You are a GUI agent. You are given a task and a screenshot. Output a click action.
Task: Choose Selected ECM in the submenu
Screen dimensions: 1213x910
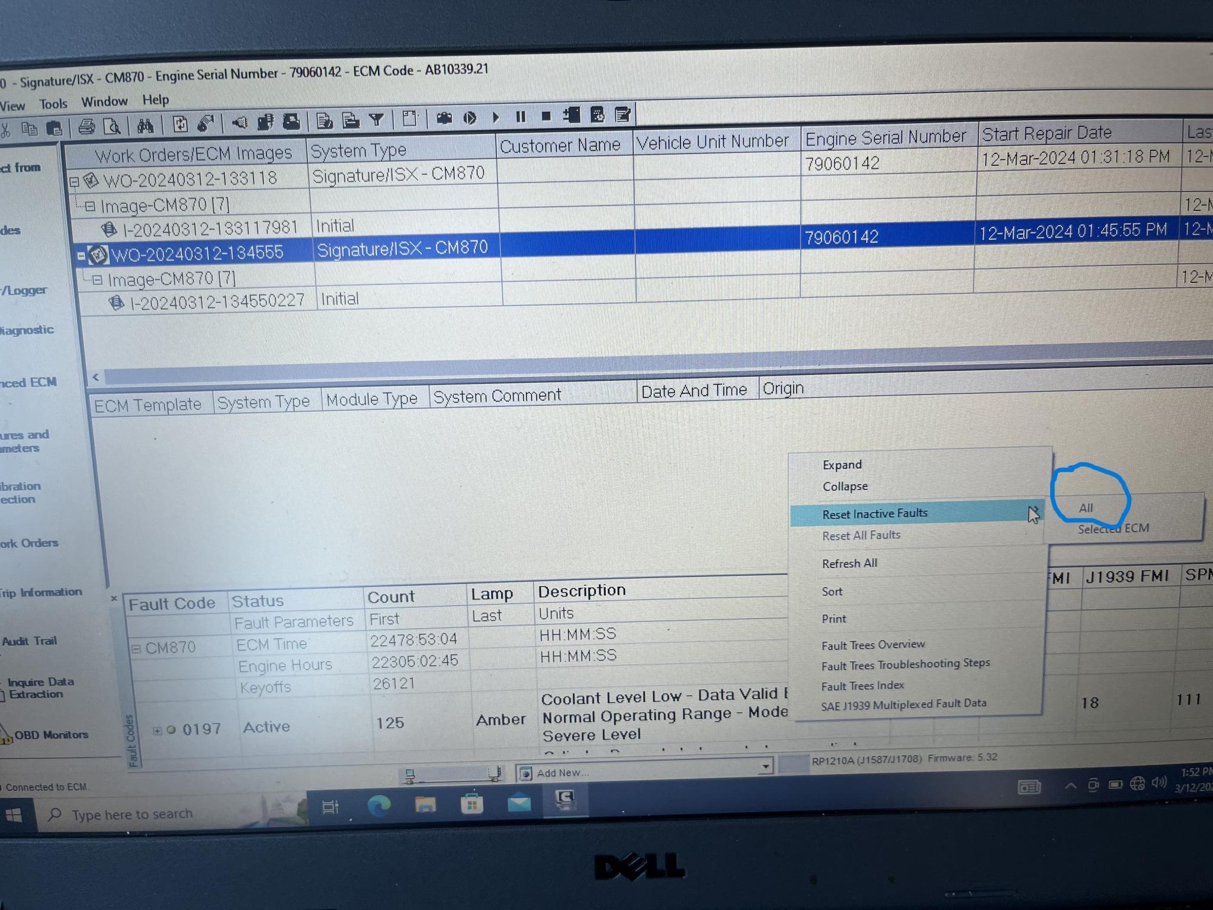coord(1113,528)
